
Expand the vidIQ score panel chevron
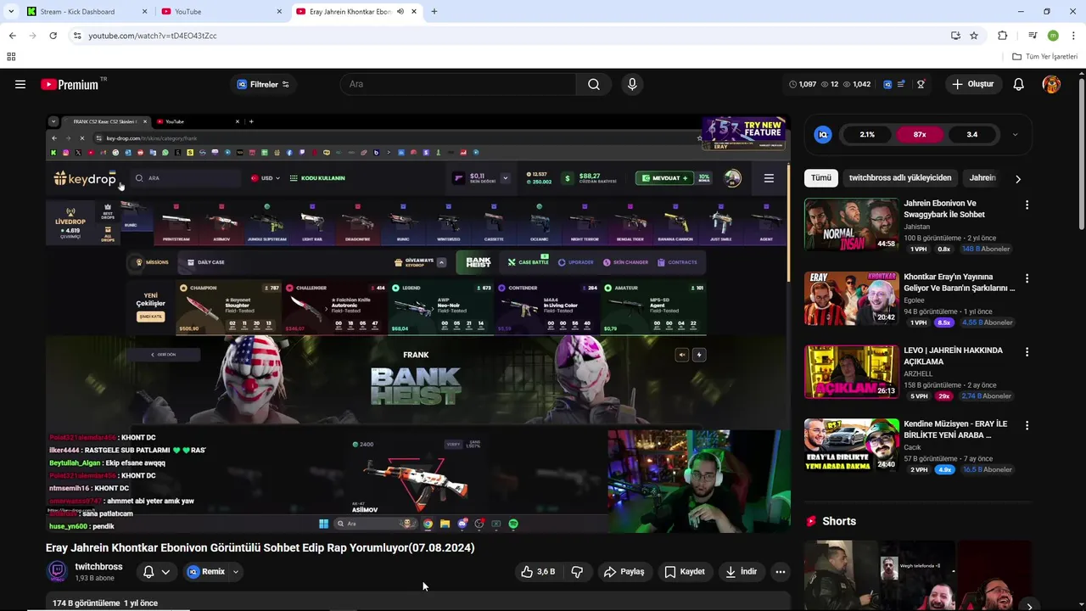(x=1015, y=134)
